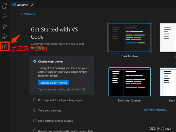Click the VS Code logo on Welcome tab
The image size is (176, 132).
(x=14, y=5)
